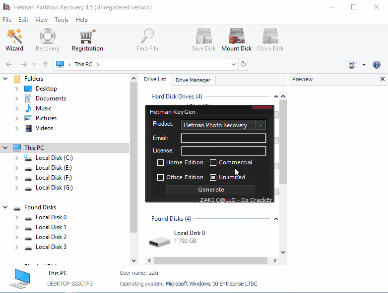The image size is (388, 293).
Task: Click folder tree scroll down arrow
Action: point(133,261)
